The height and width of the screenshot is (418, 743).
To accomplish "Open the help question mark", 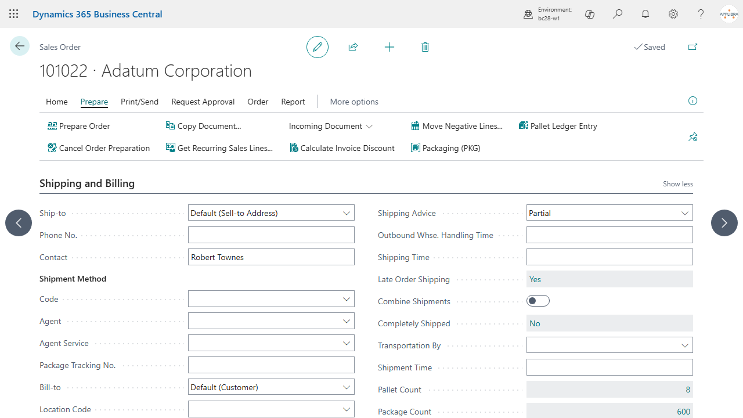I will [x=701, y=14].
